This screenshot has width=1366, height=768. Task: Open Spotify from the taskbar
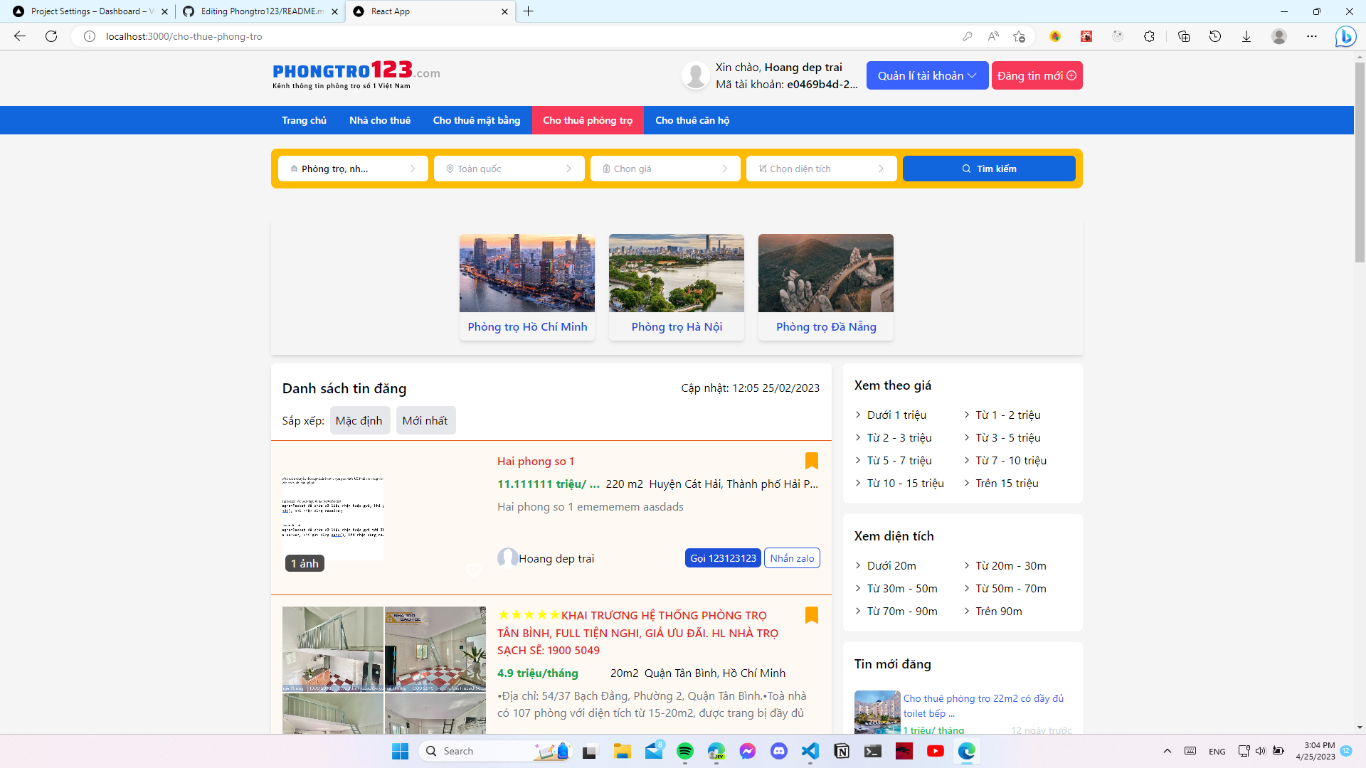click(685, 751)
